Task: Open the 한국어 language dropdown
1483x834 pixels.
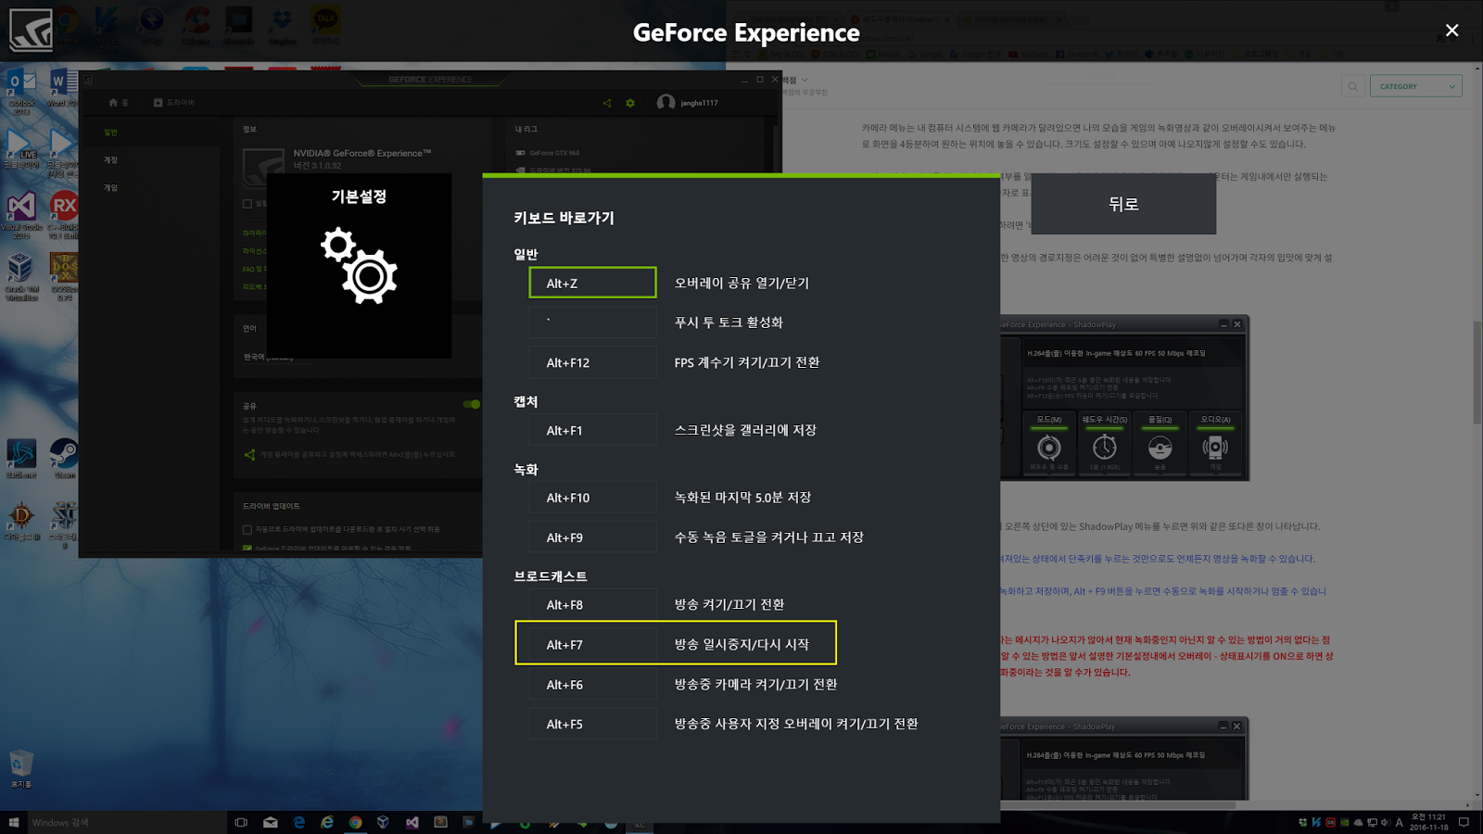Action: click(278, 357)
